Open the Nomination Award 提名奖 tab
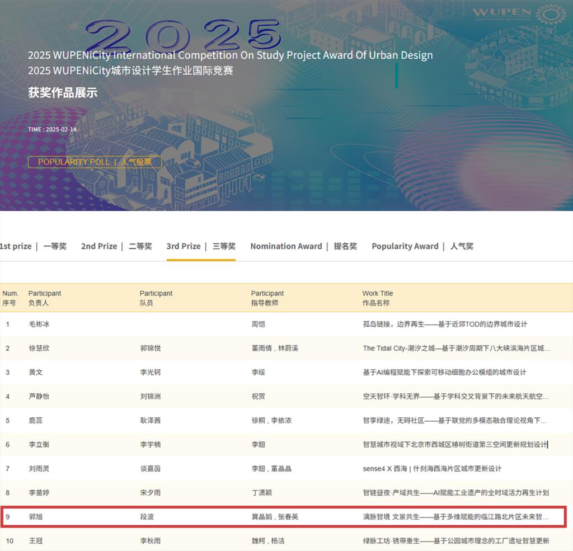The height and width of the screenshot is (551, 573). (303, 246)
